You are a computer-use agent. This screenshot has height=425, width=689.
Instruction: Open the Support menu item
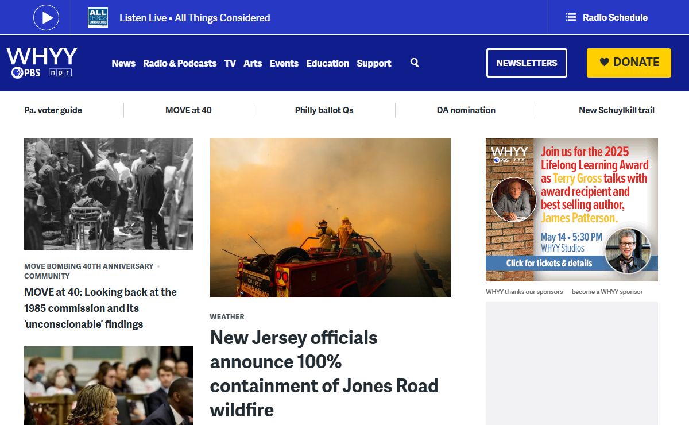374,63
